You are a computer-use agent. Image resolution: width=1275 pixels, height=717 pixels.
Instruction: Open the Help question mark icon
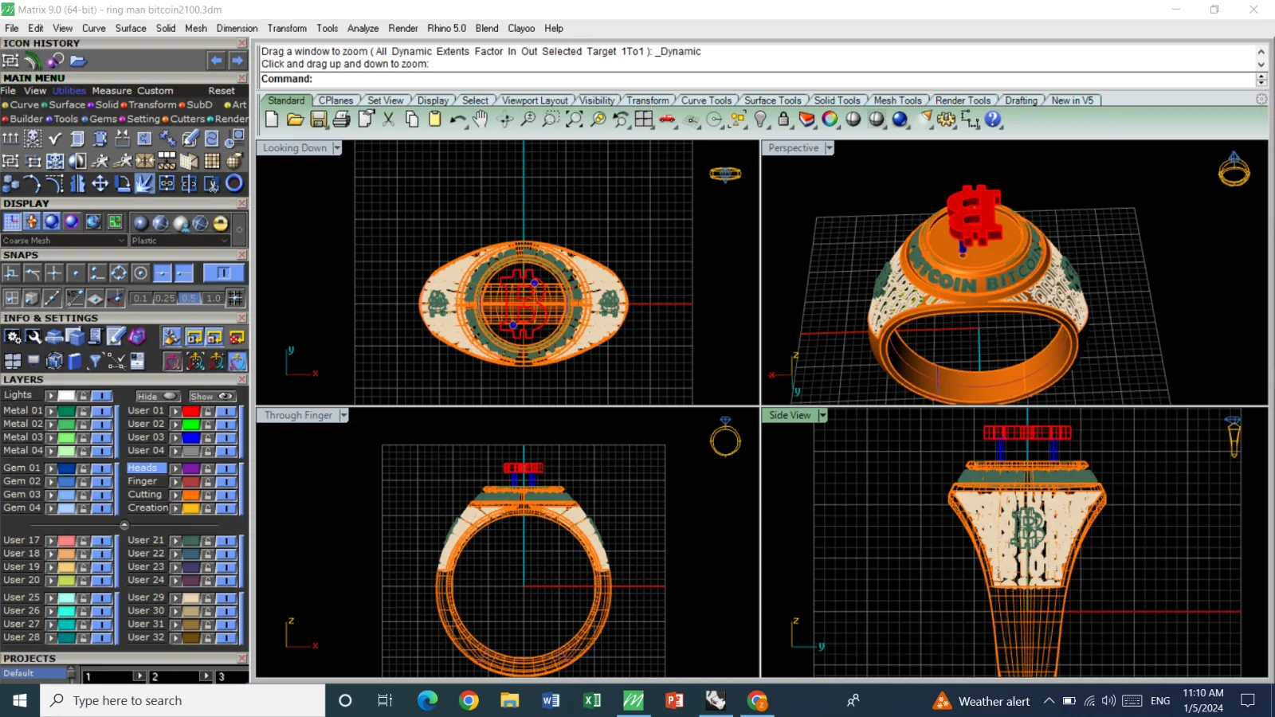tap(993, 119)
